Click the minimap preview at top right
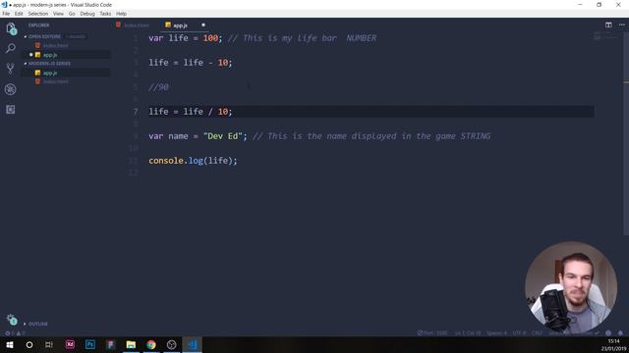 605,37
